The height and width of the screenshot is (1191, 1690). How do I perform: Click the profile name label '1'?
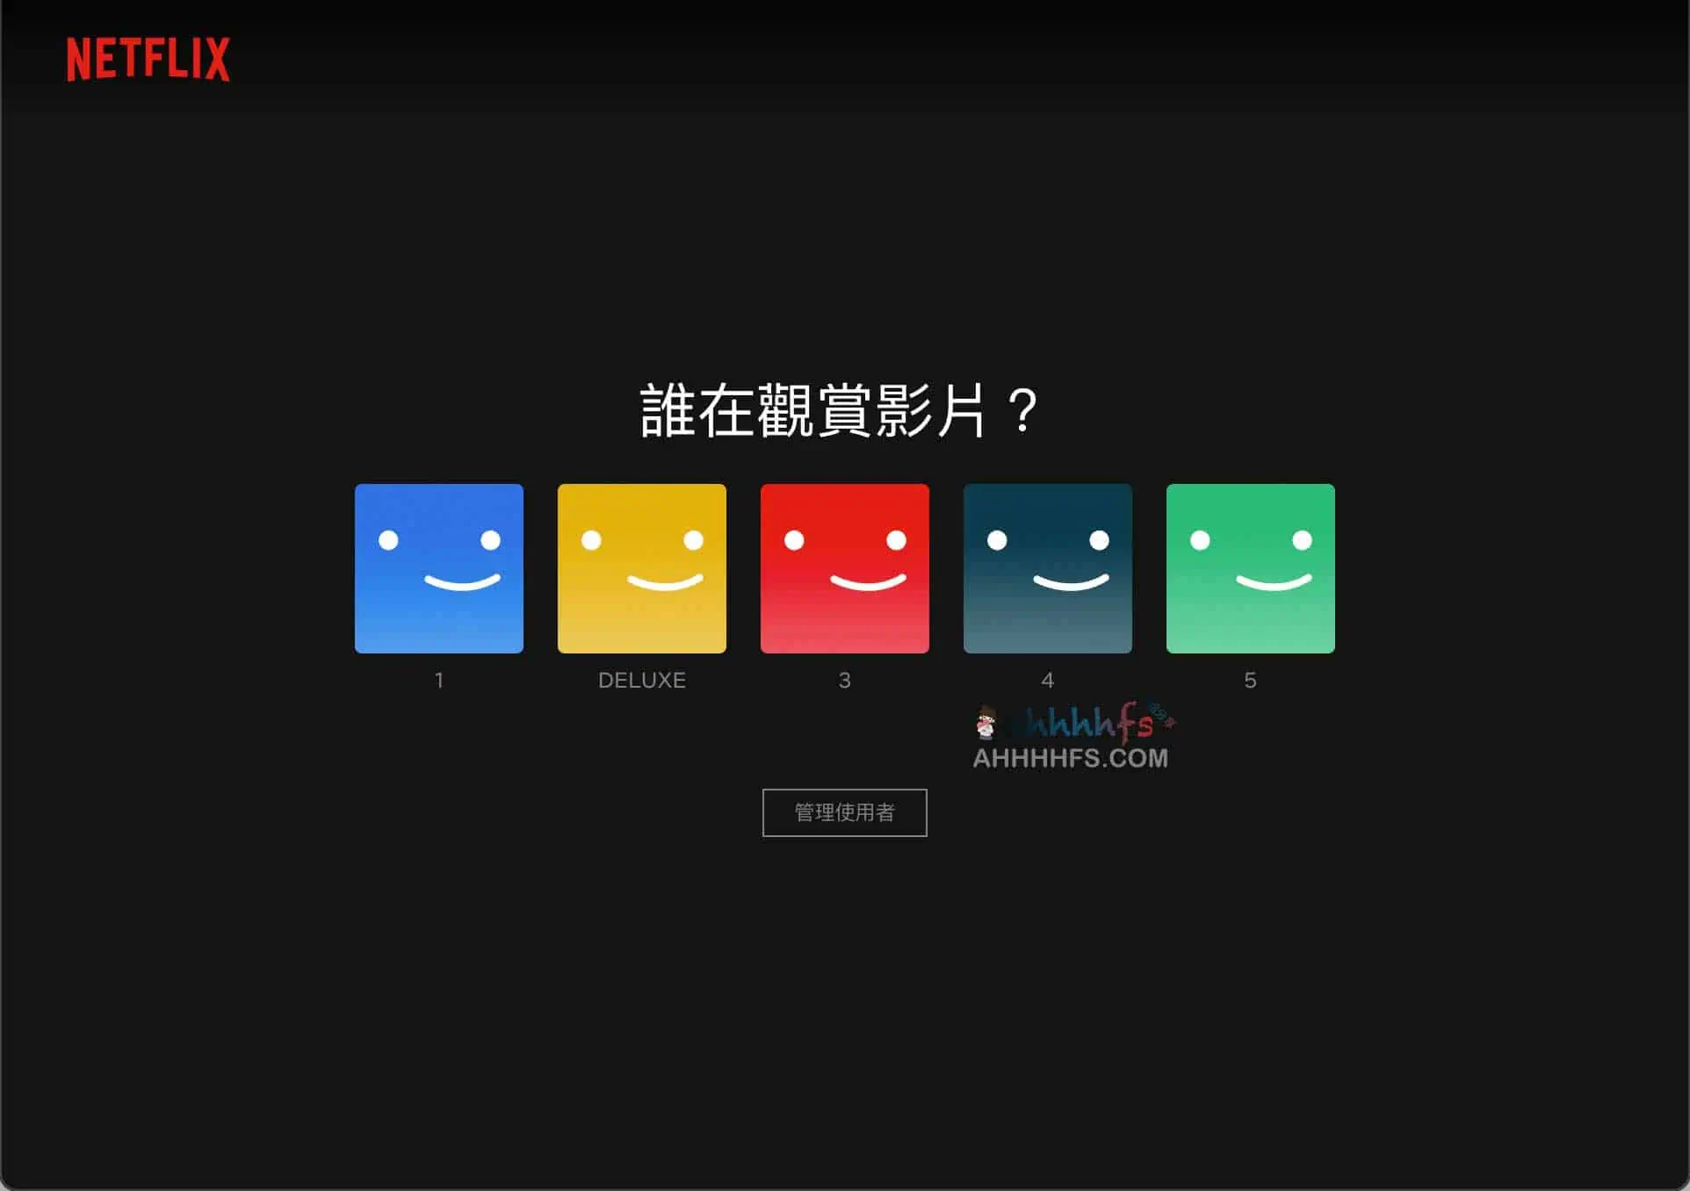(438, 680)
